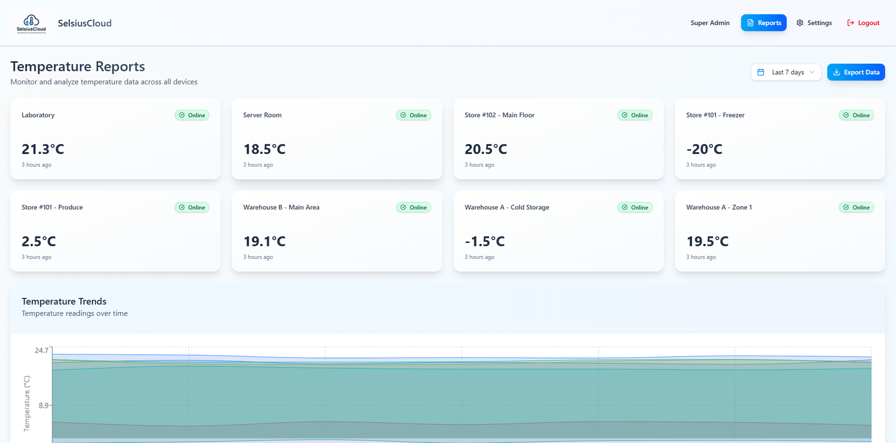
Task: Click check icon on Warehouse B Main Area badge
Action: [403, 207]
